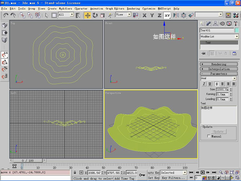Click the Add Time Tag field

[124, 178]
